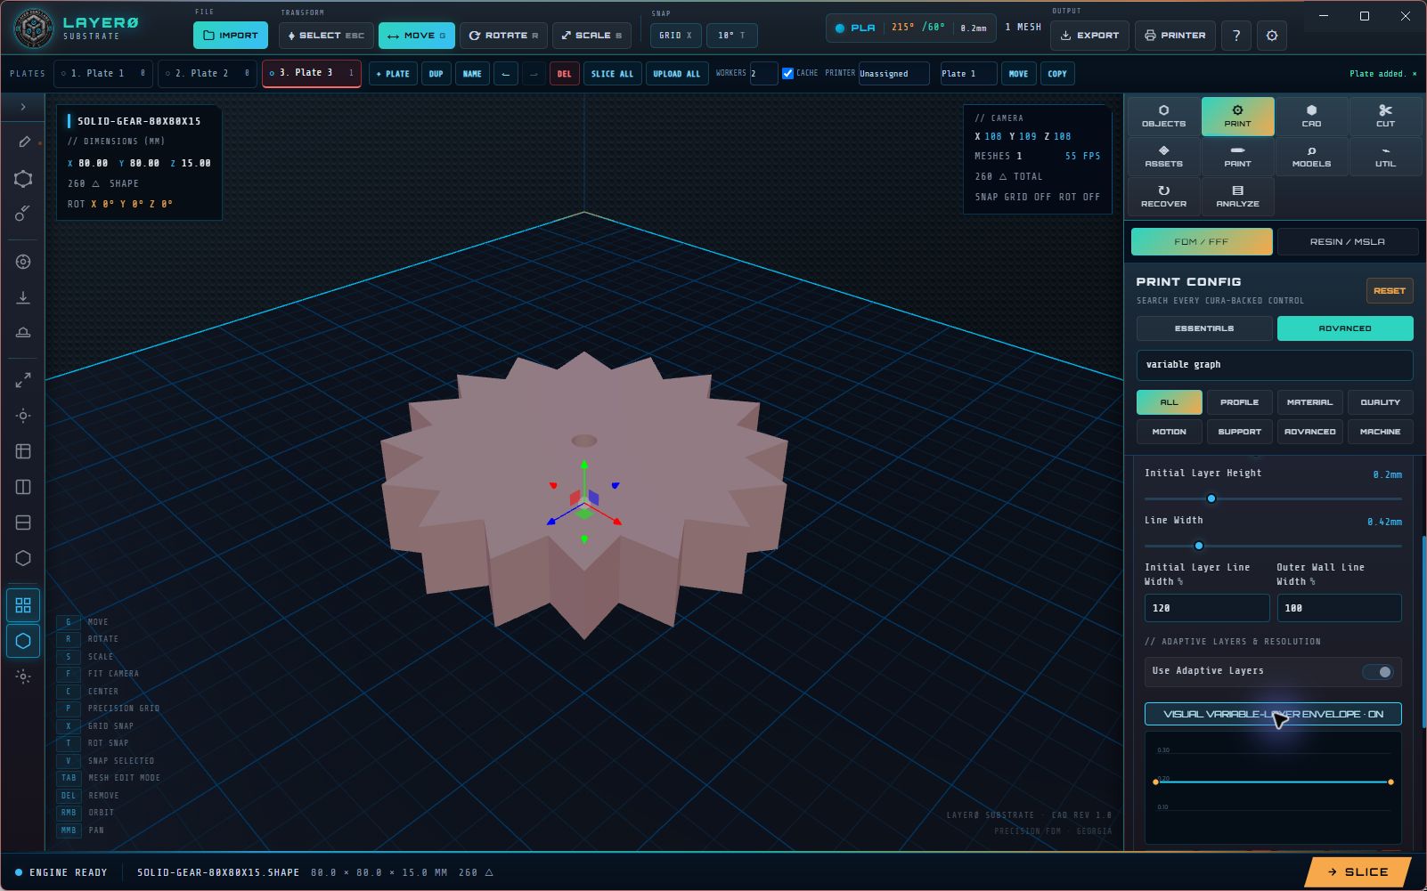Toggle the Cache checkbox
Image resolution: width=1427 pixels, height=891 pixels.
coord(787,74)
